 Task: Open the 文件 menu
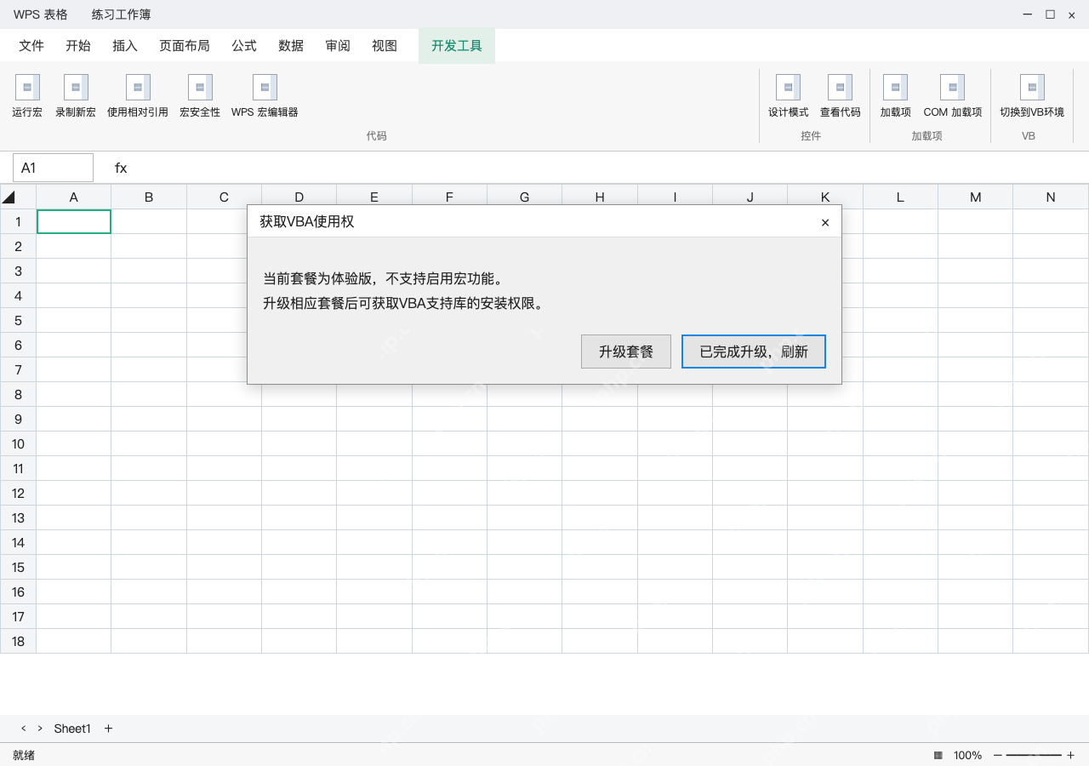tap(31, 46)
